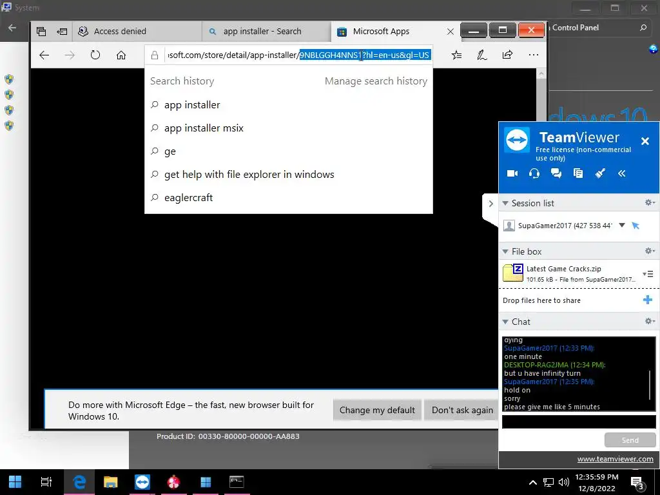The height and width of the screenshot is (495, 660).
Task: Collapse the Chat section
Action: point(505,322)
